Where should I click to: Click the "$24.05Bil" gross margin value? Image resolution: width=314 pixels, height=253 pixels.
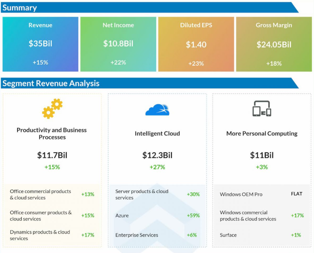274,44
